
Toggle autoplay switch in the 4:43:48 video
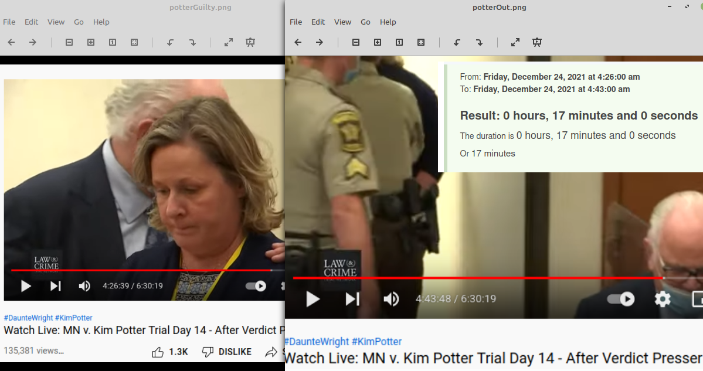(x=621, y=299)
